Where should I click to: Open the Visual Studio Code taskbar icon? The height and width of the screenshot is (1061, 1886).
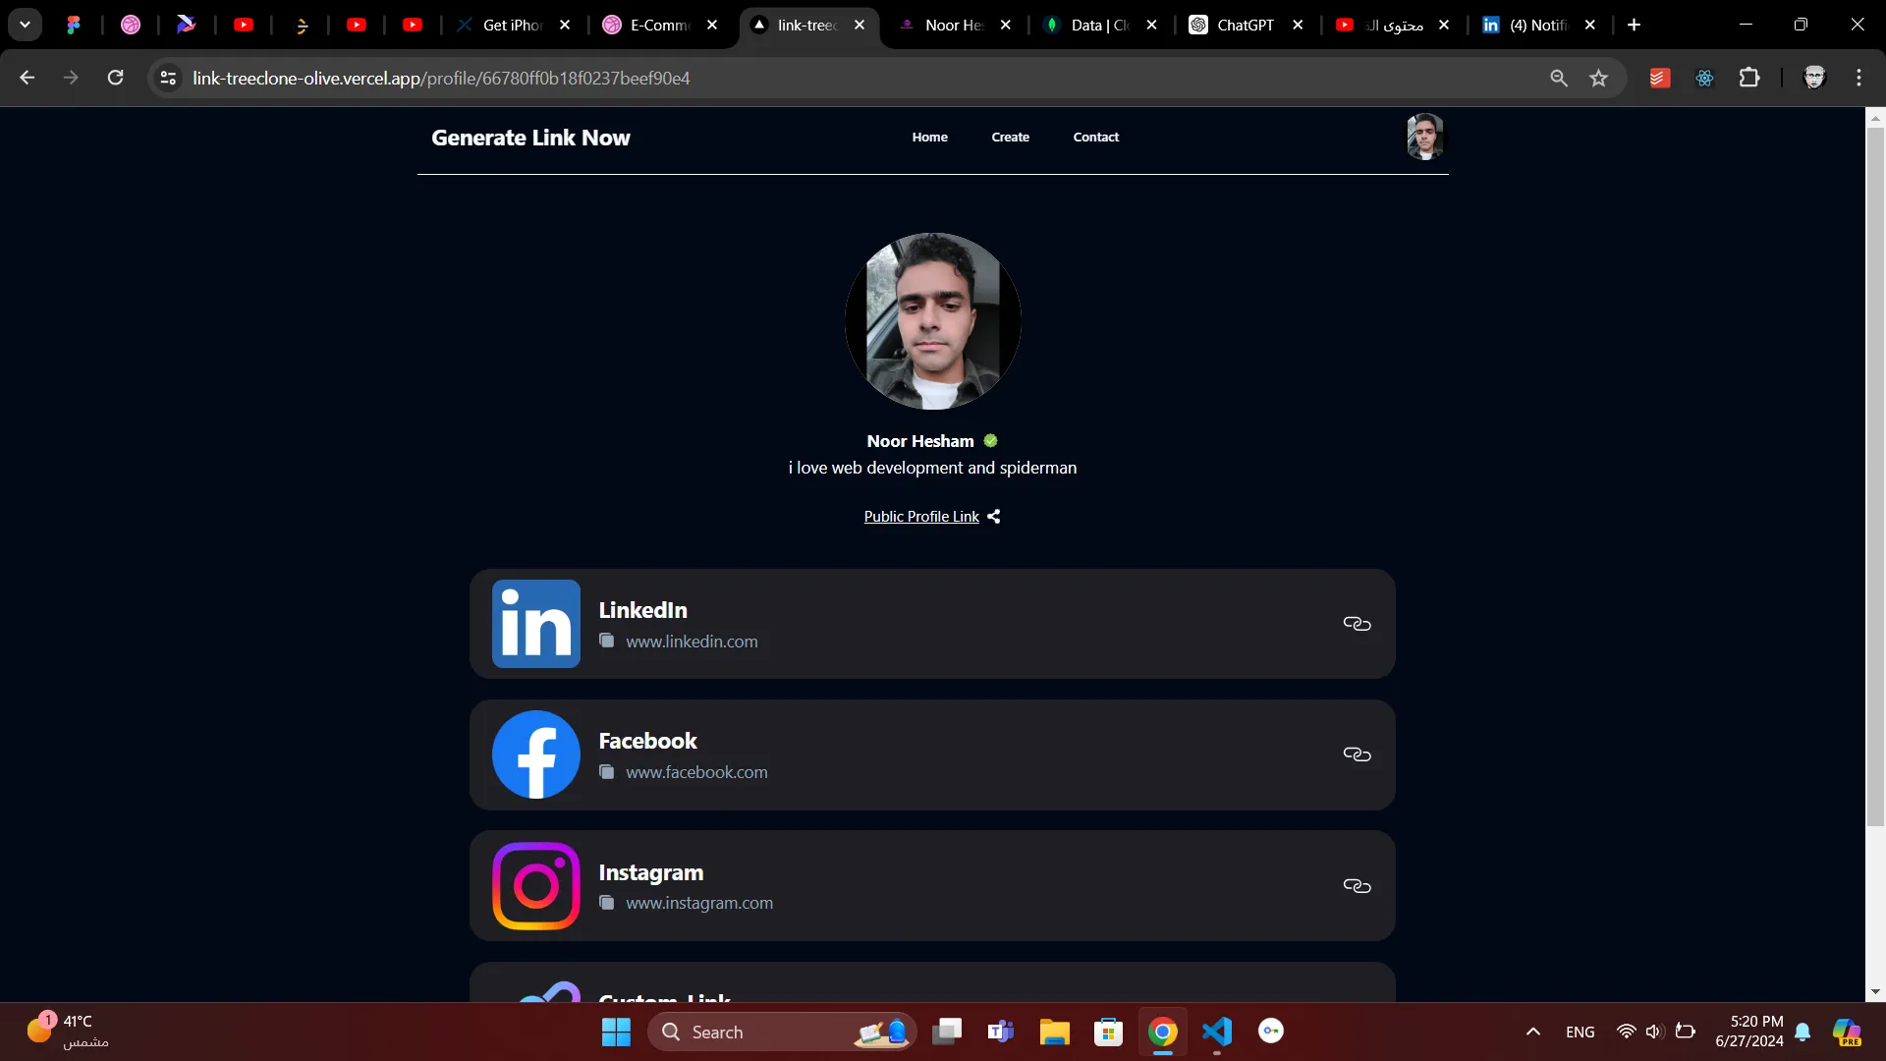point(1217,1032)
